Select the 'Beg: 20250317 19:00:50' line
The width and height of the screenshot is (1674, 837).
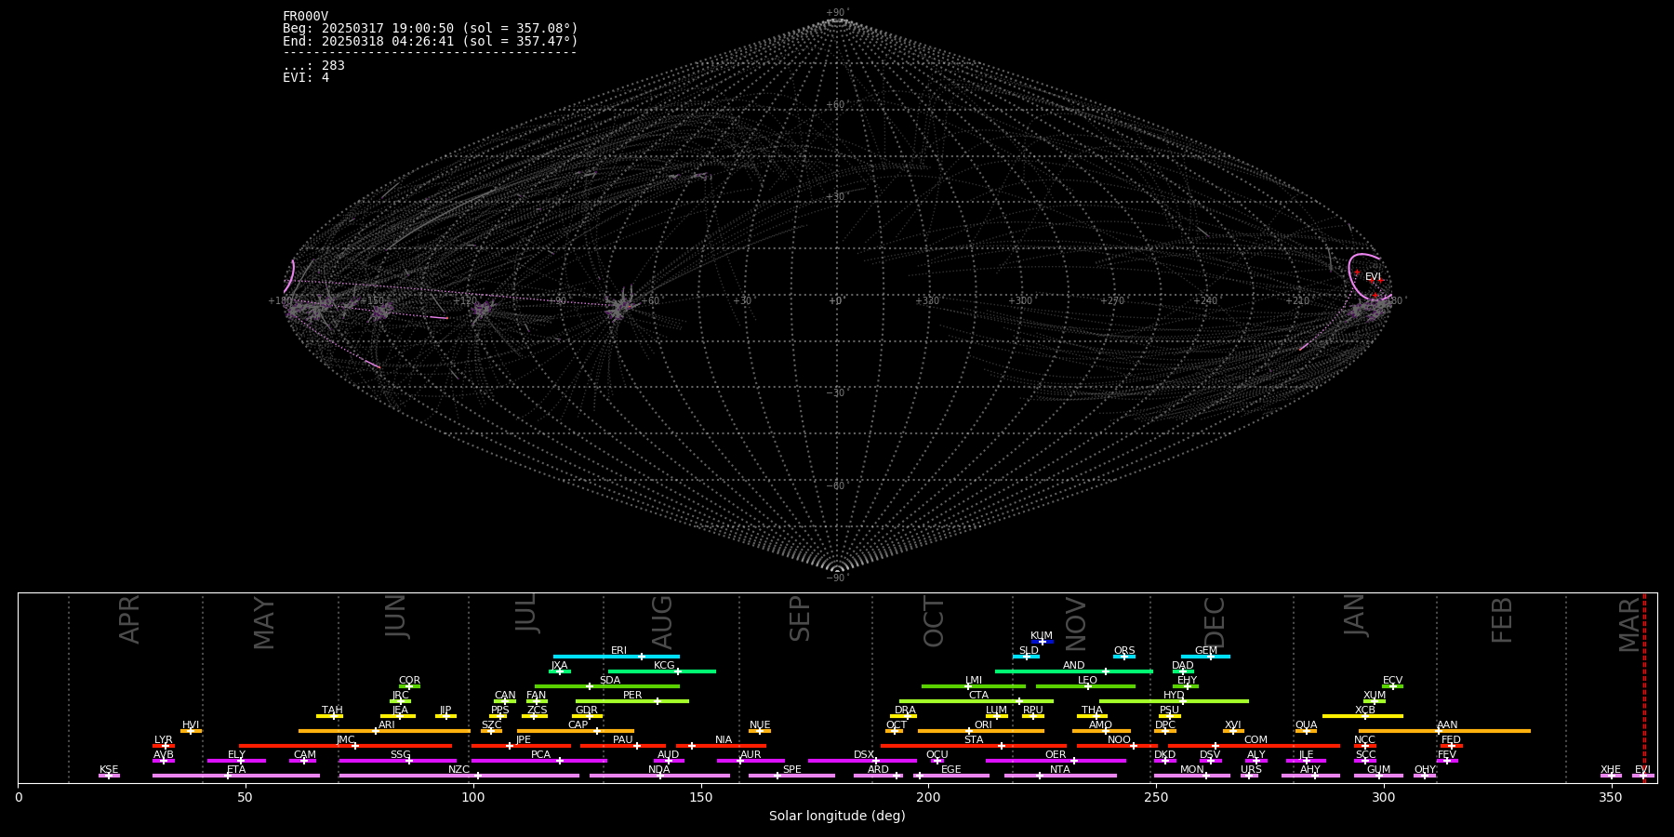(431, 29)
